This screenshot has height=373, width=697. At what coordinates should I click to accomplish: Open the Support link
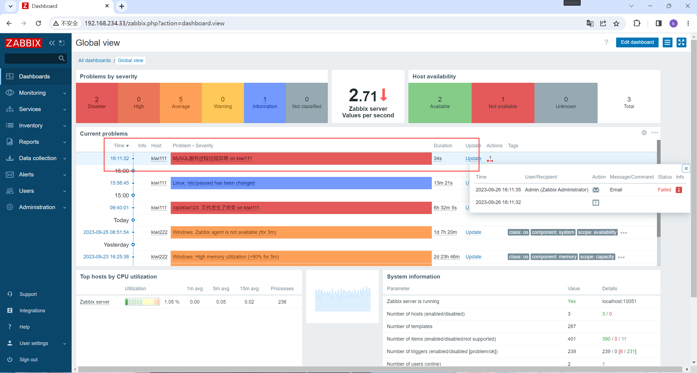coord(28,294)
